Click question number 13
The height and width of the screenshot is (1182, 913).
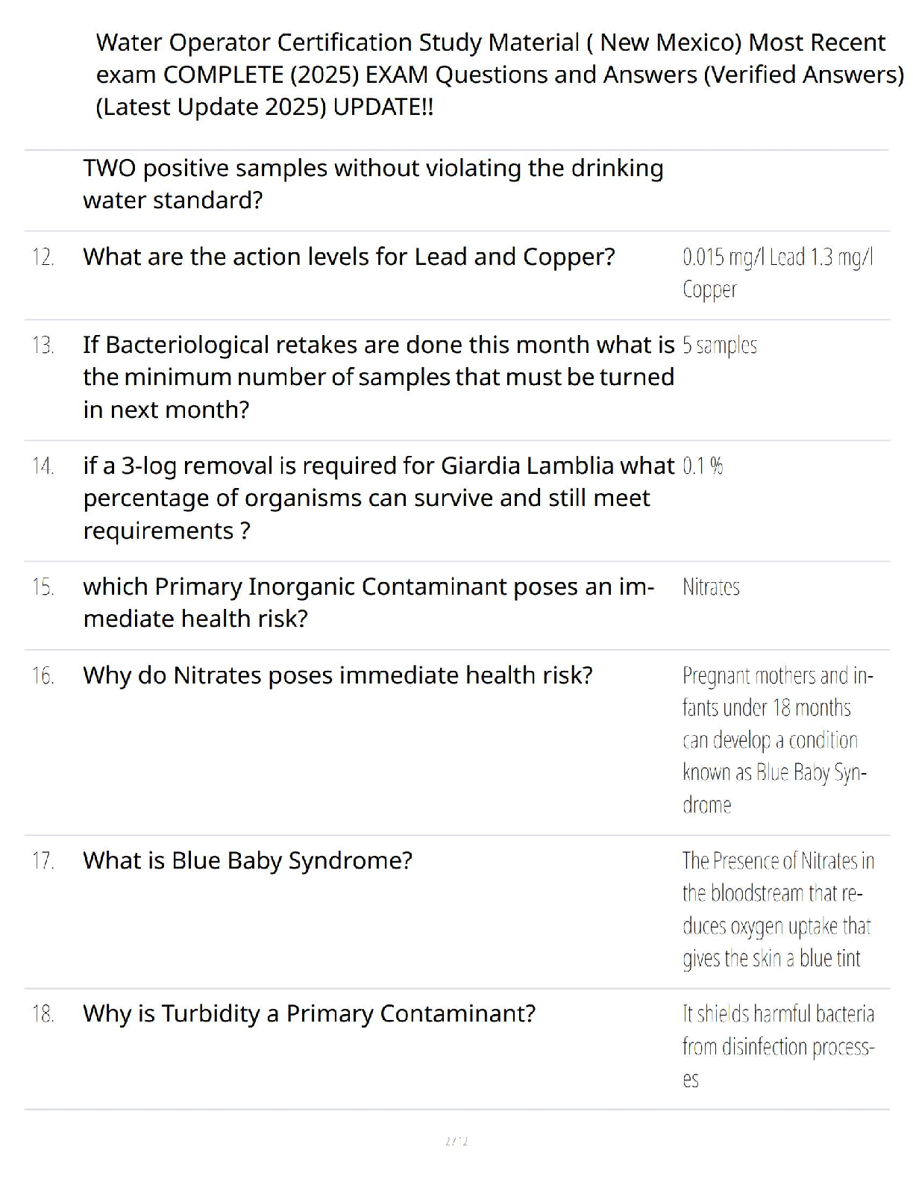(x=43, y=345)
